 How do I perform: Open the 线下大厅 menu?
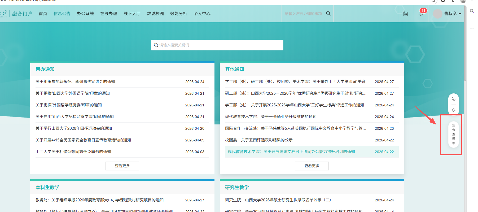132,14
